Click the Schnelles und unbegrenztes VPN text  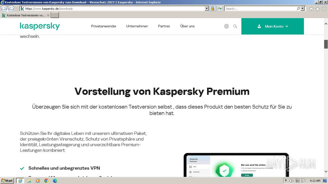[64, 168]
